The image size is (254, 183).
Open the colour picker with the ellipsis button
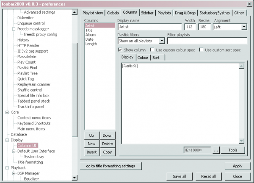click(x=215, y=150)
